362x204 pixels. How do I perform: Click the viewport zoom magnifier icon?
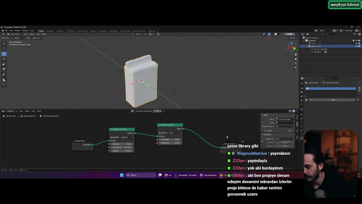pyautogui.click(x=296, y=55)
